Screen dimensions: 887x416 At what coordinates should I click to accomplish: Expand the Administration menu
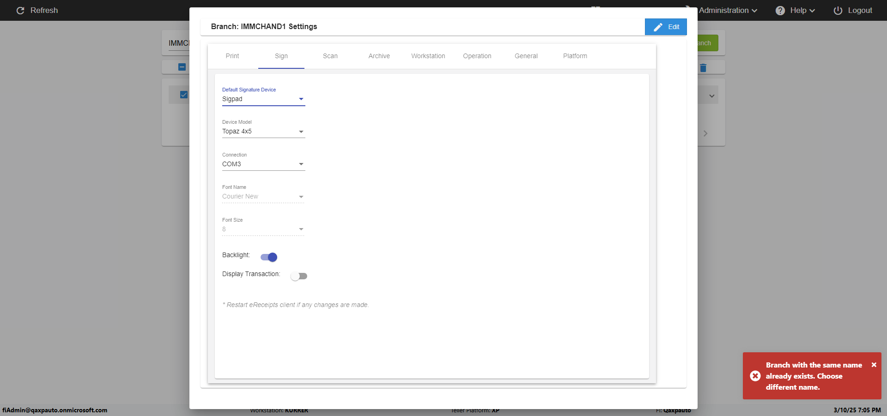728,10
